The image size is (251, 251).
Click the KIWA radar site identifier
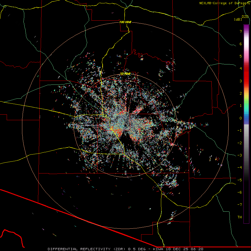pyautogui.click(x=158, y=249)
